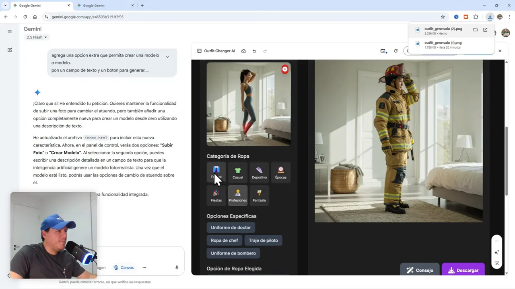515x289 pixels.
Task: Pick the Deportivo sneaker category
Action: click(x=259, y=173)
